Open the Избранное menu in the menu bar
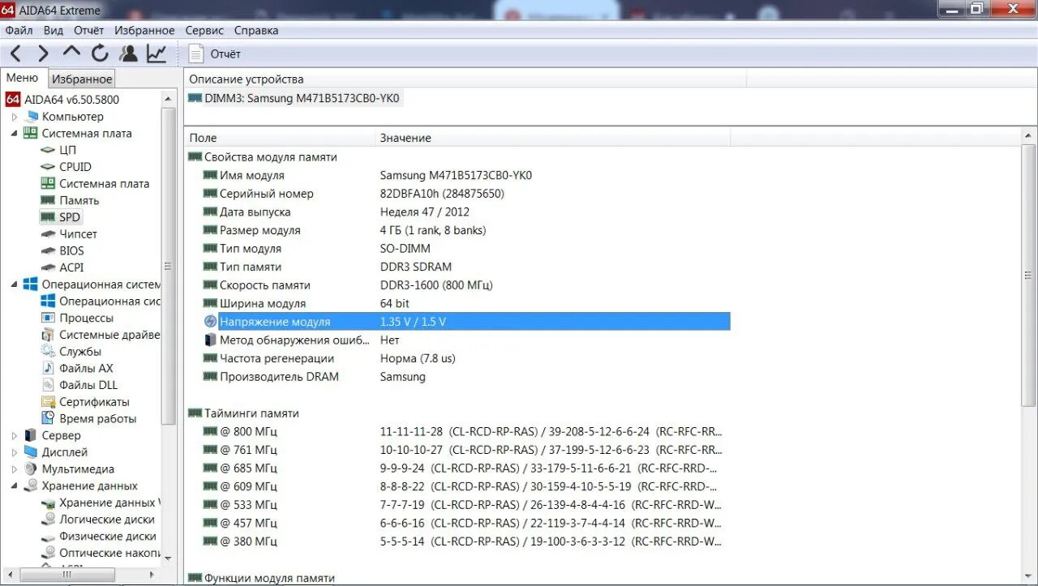The width and height of the screenshot is (1038, 586). (144, 30)
